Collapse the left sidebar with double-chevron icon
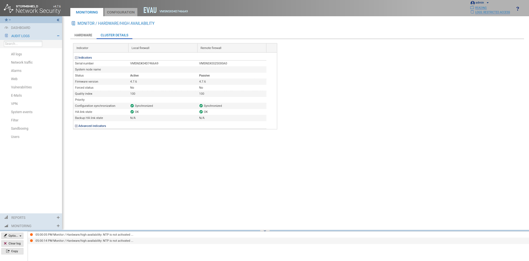 point(58,20)
